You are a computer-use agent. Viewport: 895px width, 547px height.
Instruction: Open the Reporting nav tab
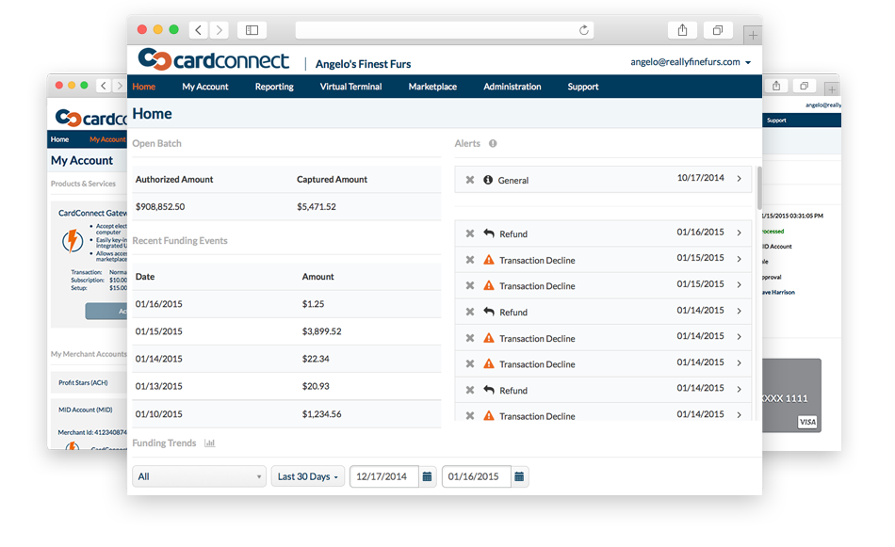tap(274, 87)
